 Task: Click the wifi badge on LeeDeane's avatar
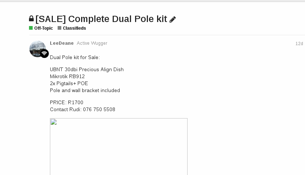pyautogui.click(x=44, y=54)
